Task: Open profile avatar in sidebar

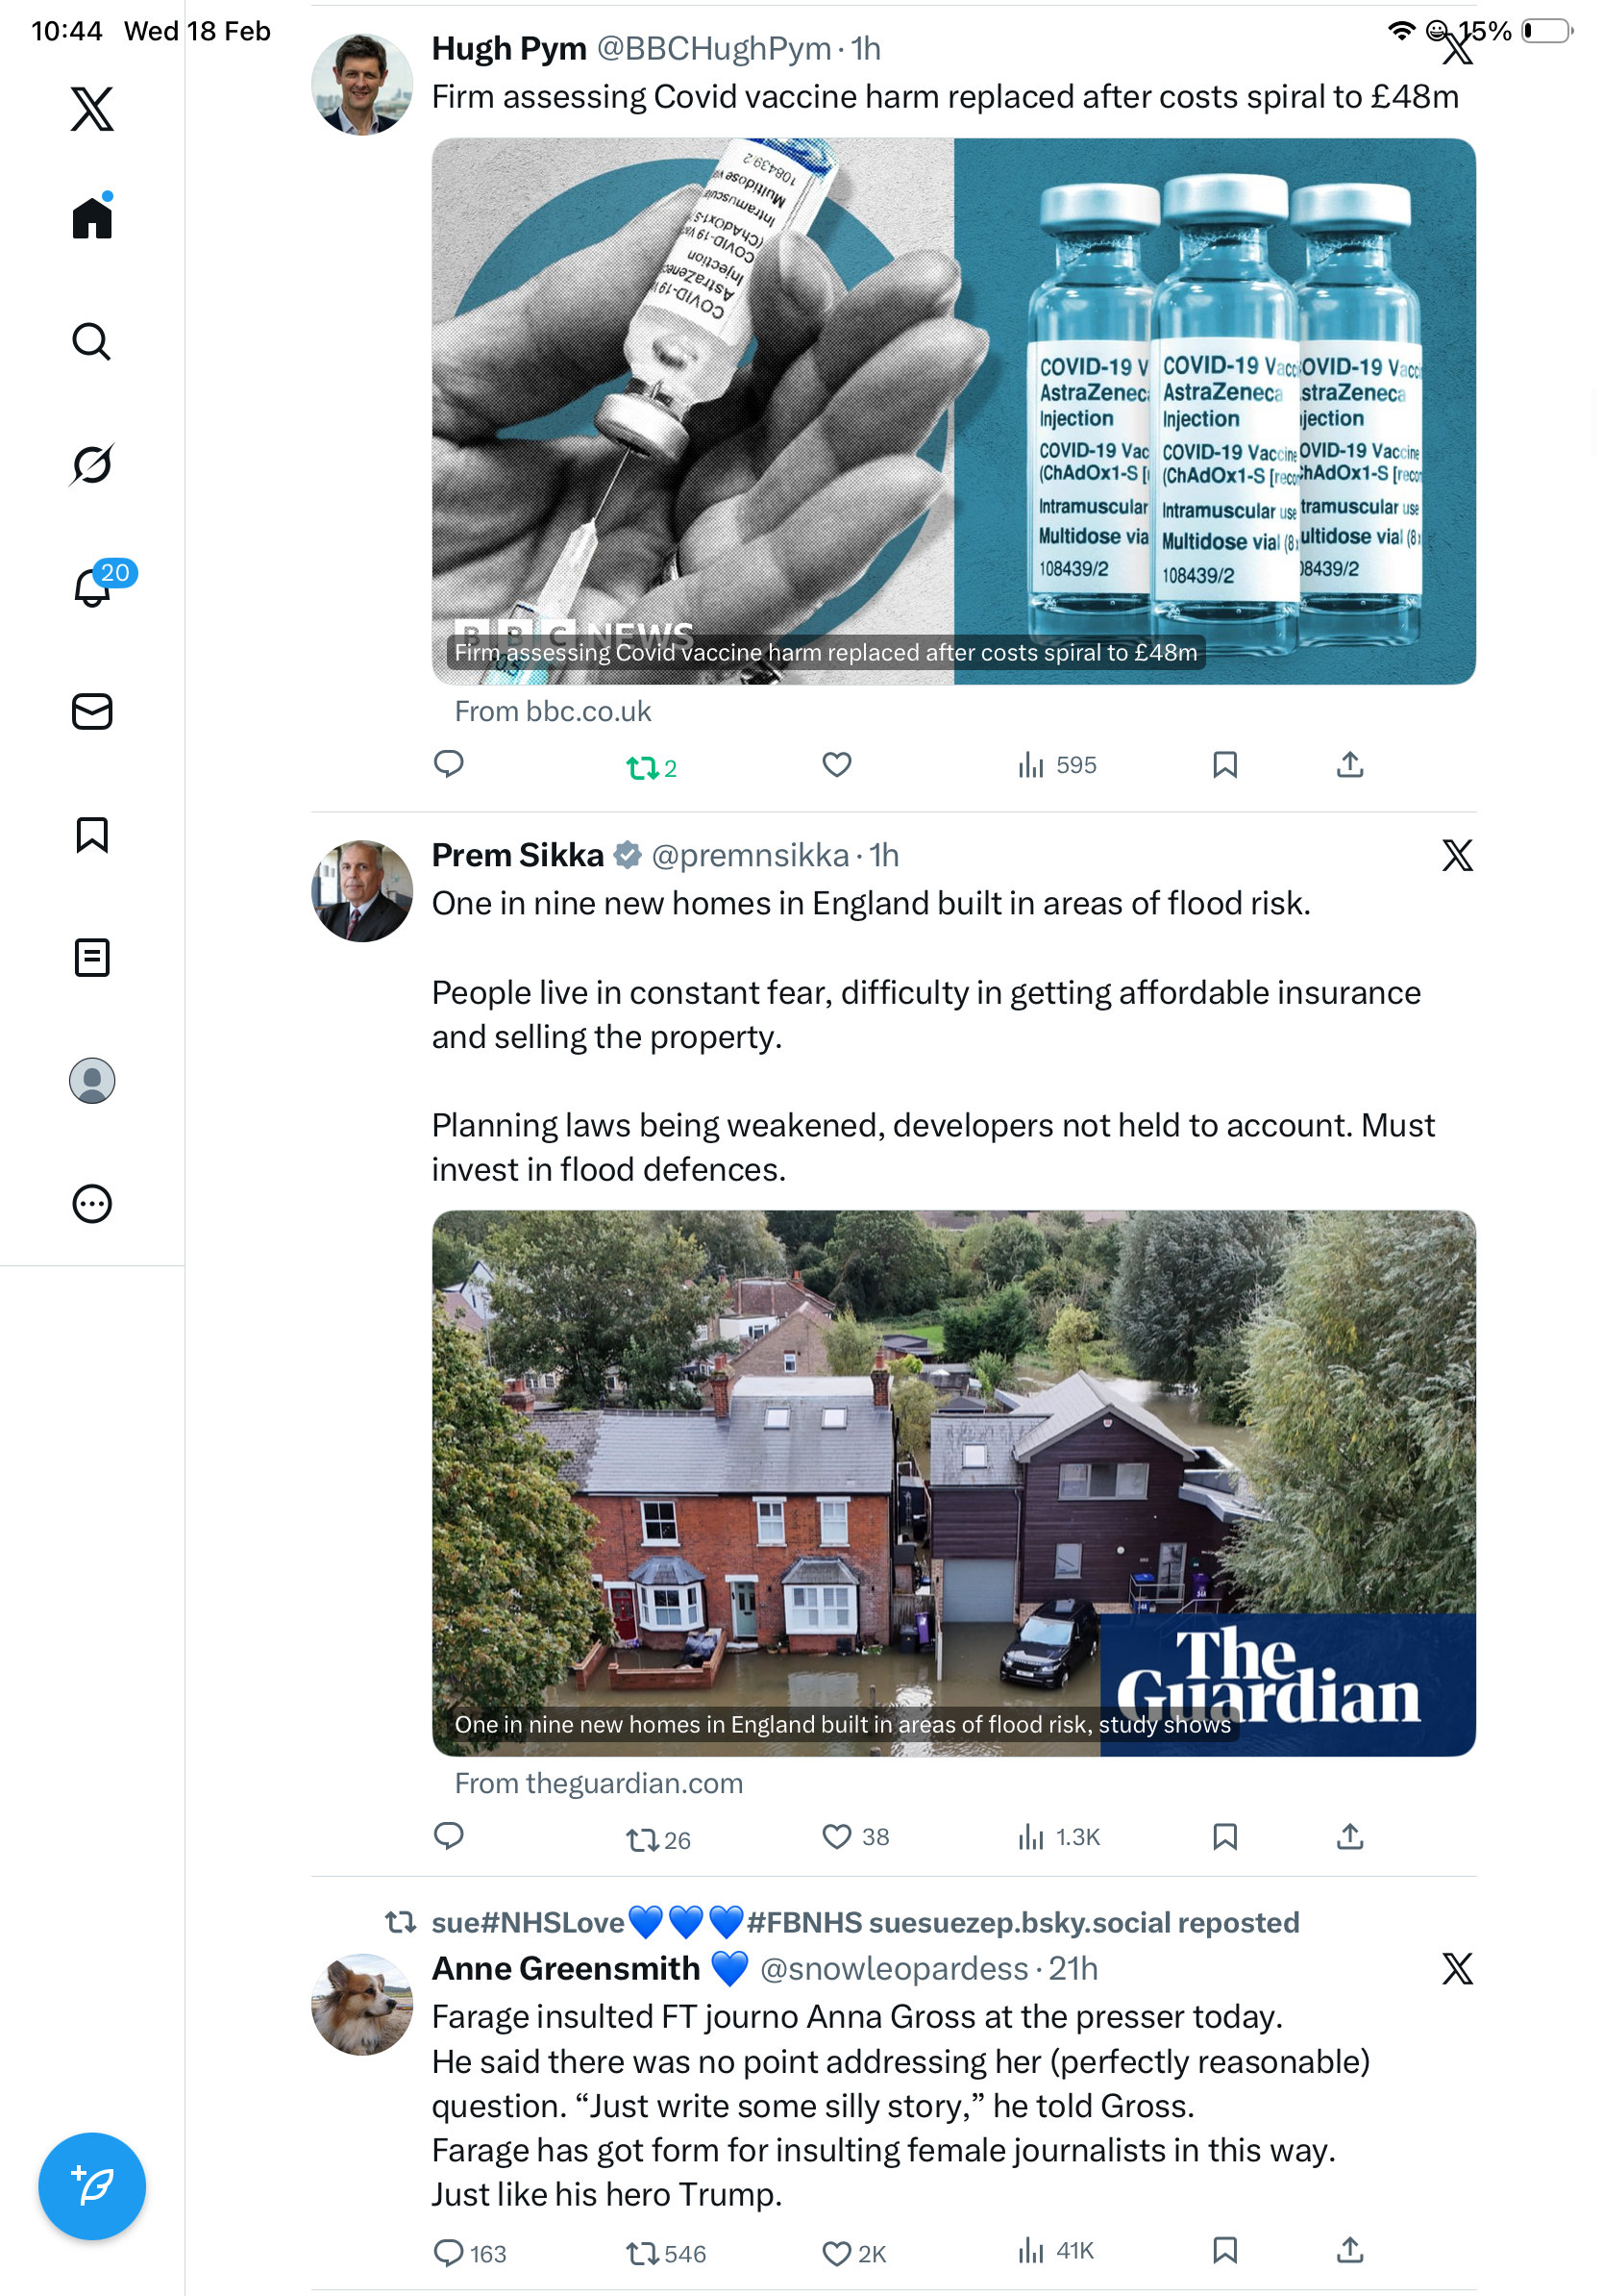Action: point(92,1080)
